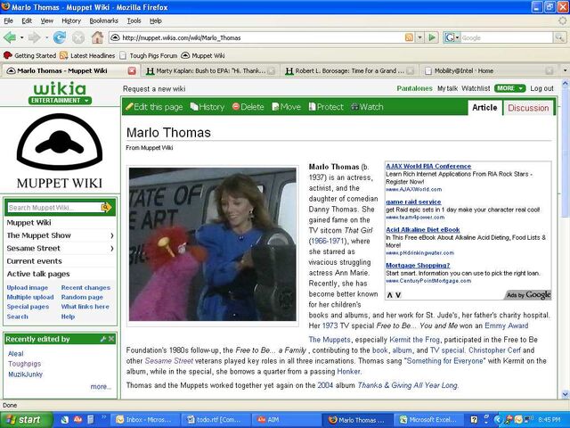Go back using the green back arrow
570x428 pixels.
[x=10, y=37]
